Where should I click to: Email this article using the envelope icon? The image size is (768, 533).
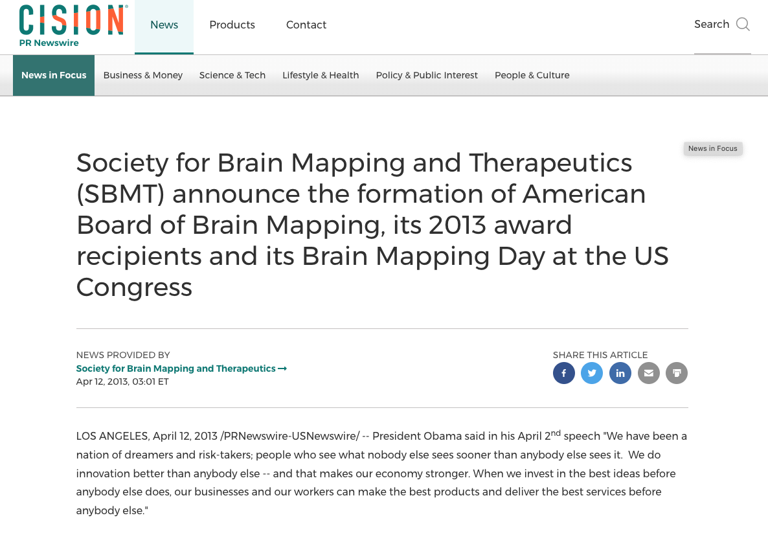(648, 373)
